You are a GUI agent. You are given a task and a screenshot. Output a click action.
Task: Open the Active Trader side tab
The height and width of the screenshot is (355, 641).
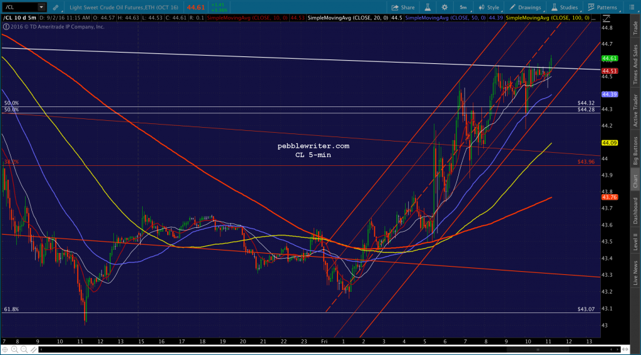(x=635, y=108)
